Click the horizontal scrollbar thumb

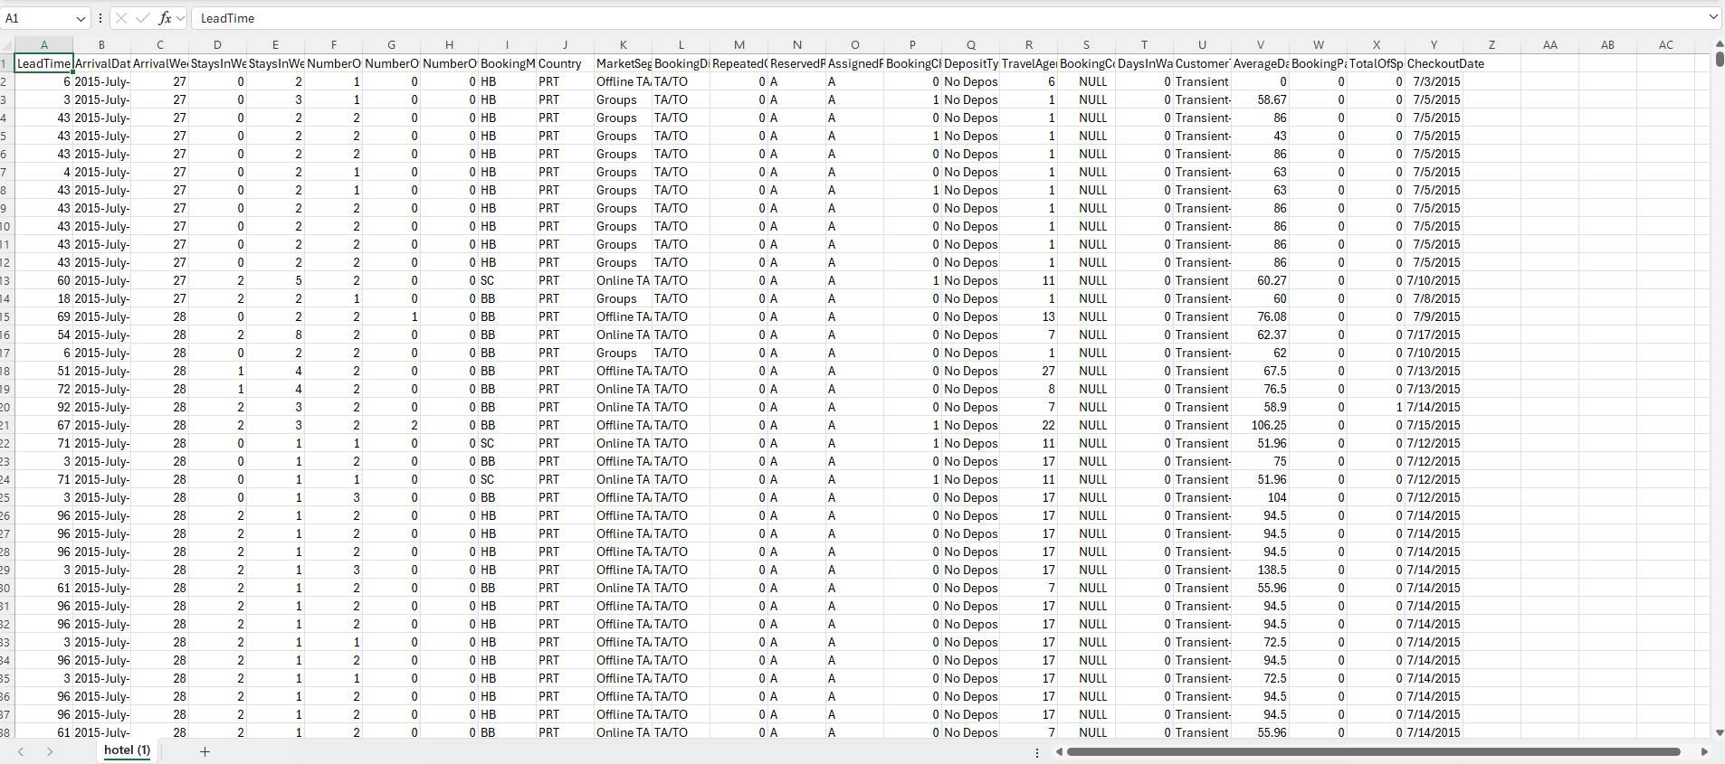pos(1373,751)
